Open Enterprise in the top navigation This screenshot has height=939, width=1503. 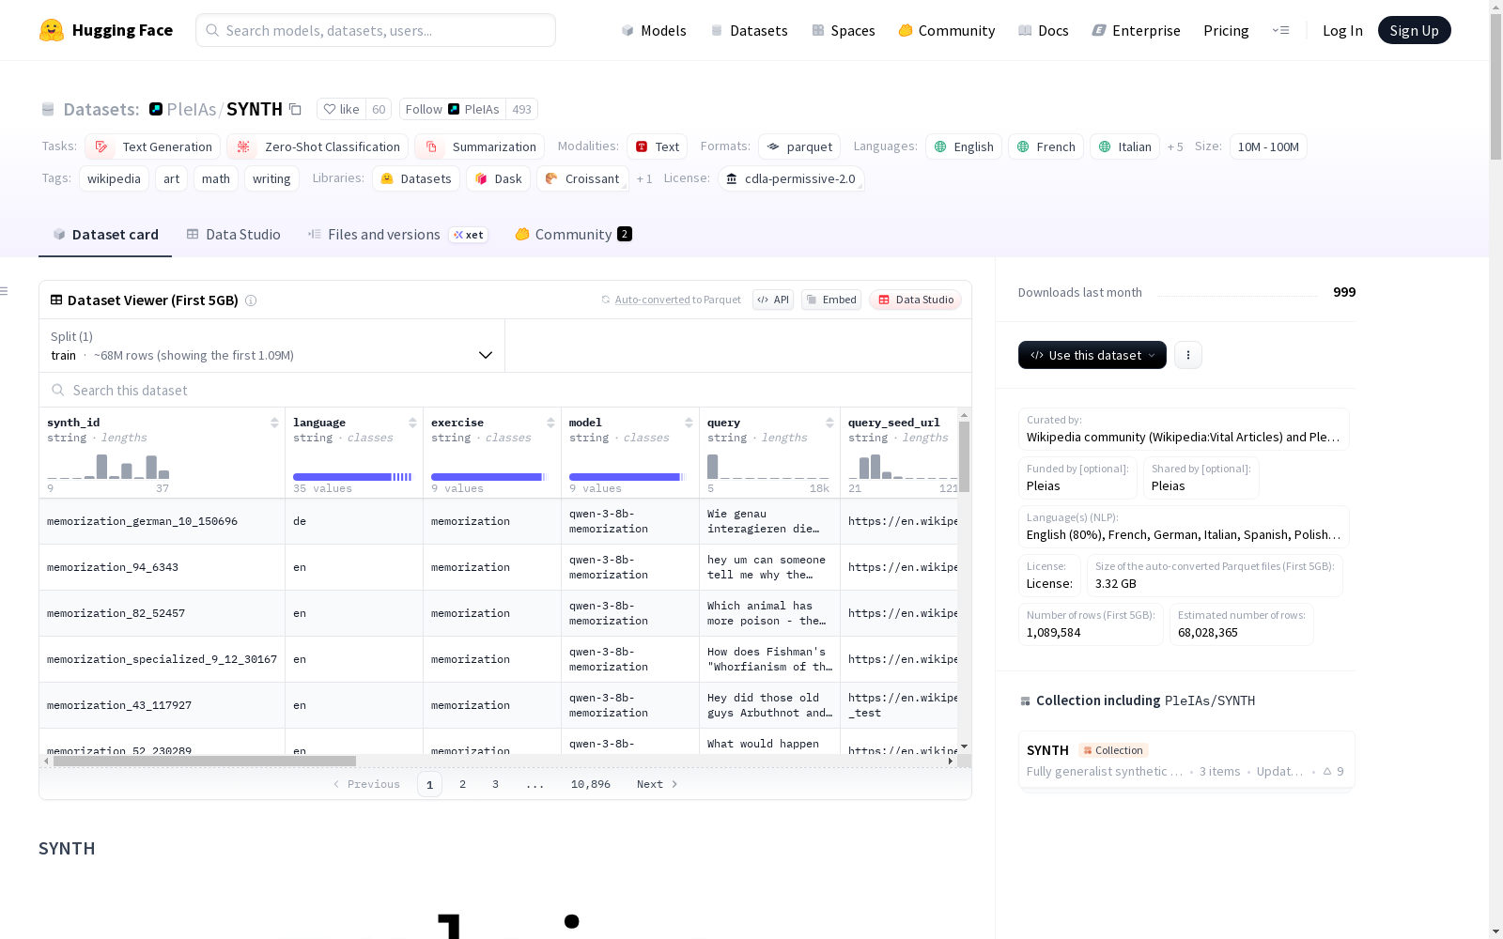[x=1137, y=30]
